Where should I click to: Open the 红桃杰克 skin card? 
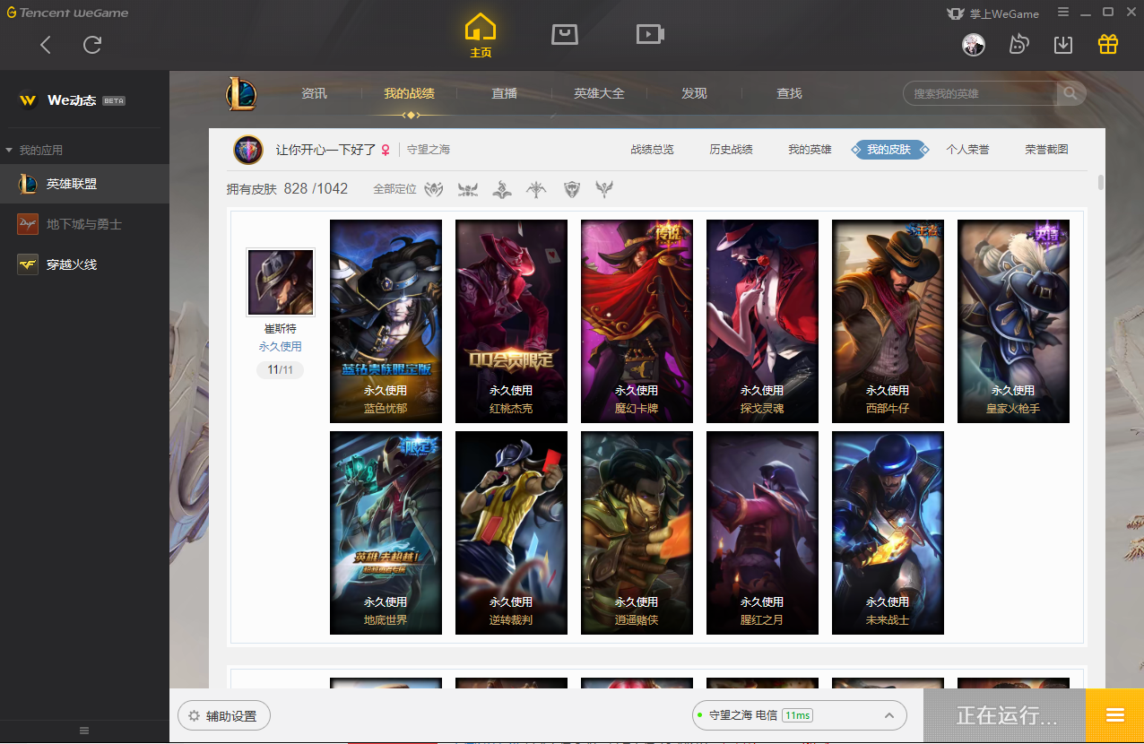click(511, 321)
